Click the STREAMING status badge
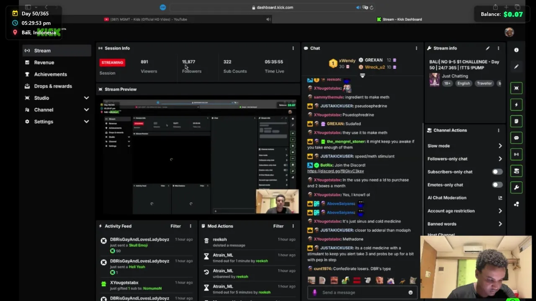Screen dimensions: 536x301 (x=112, y=62)
